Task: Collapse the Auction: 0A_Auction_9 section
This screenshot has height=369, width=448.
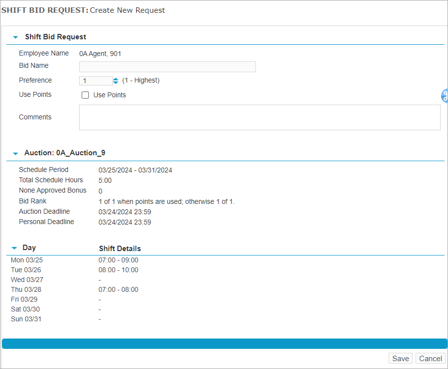Action: point(15,153)
